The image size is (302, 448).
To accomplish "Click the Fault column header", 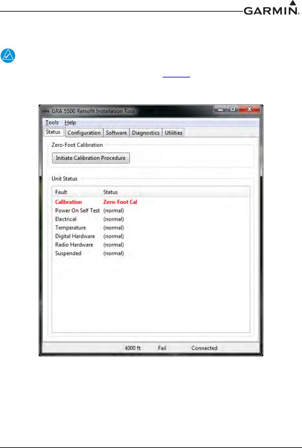I will click(61, 192).
